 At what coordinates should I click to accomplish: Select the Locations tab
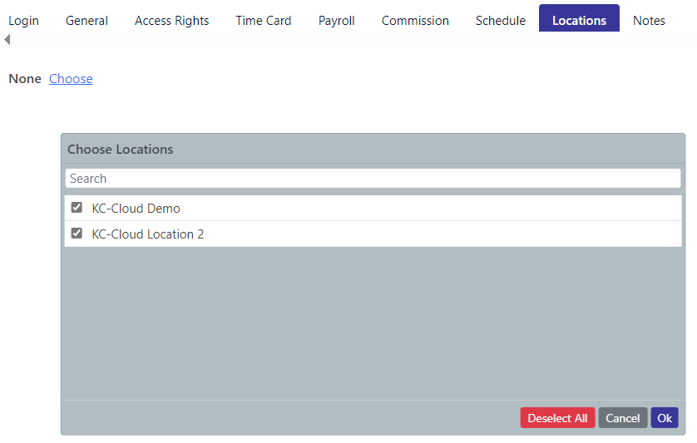(x=579, y=18)
